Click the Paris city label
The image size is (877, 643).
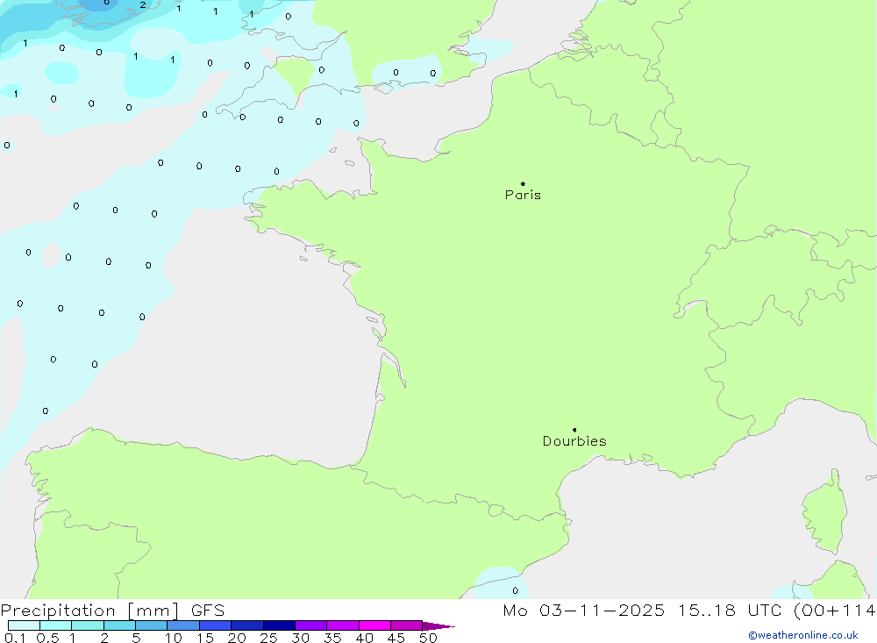pos(523,195)
